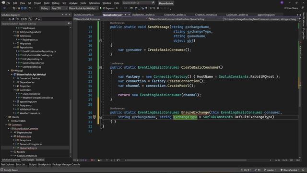
Task: Expand the Migrations folder
Action: [14, 43]
